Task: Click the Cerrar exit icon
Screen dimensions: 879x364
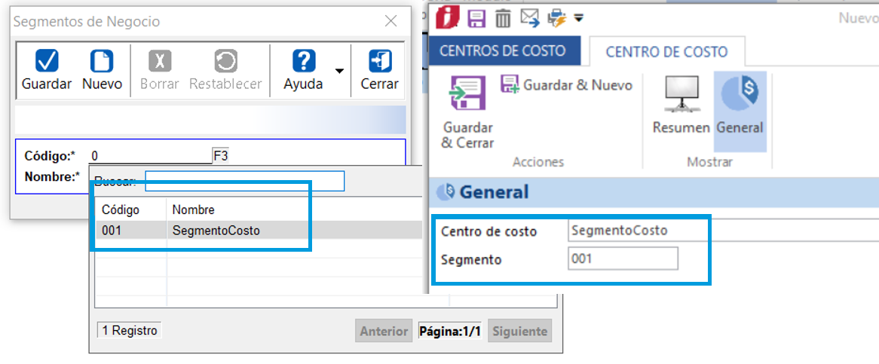Action: tap(379, 62)
